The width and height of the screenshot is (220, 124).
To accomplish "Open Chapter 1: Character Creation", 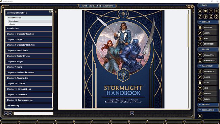I will (x=29, y=34).
